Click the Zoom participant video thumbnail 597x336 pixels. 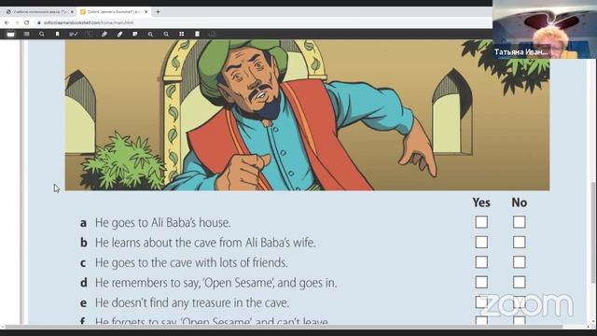[545, 29]
